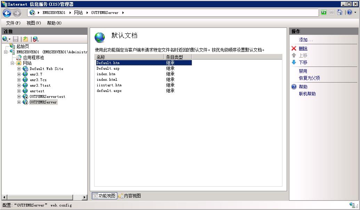Open the 帮助(H) menu
Screen dimensions: 360x210
(x=54, y=23)
